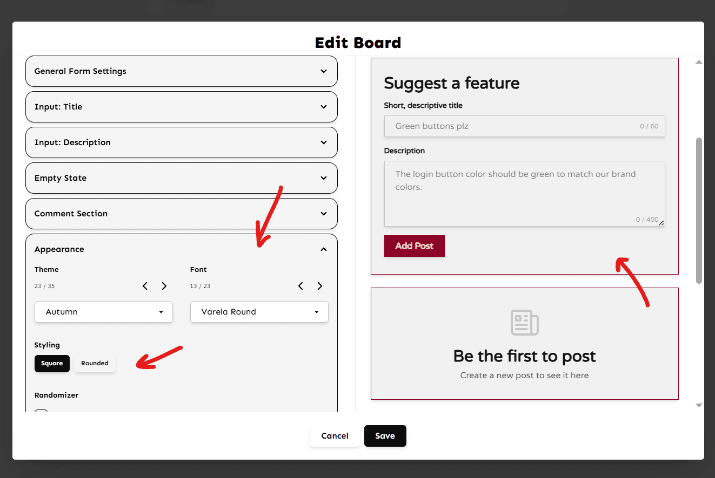Open the Autumn theme dropdown
715x478 pixels.
(104, 312)
